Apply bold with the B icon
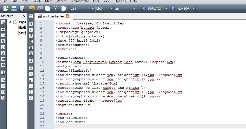 [31, 24]
